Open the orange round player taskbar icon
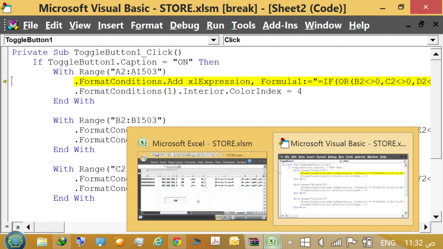 120,242
